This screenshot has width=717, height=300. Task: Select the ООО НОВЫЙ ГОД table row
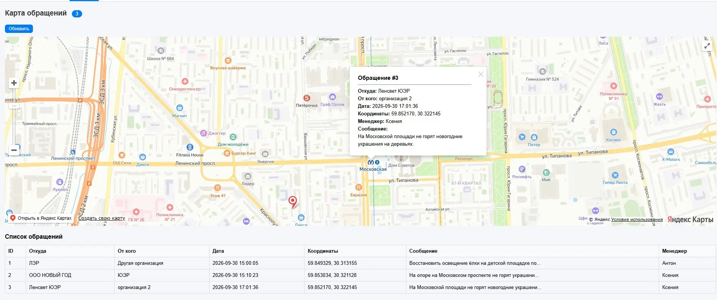coord(360,275)
